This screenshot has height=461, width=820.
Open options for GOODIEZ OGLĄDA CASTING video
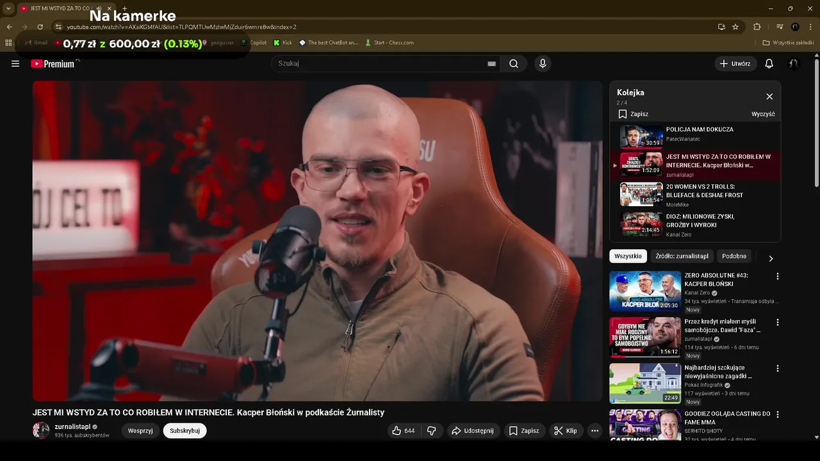point(778,414)
